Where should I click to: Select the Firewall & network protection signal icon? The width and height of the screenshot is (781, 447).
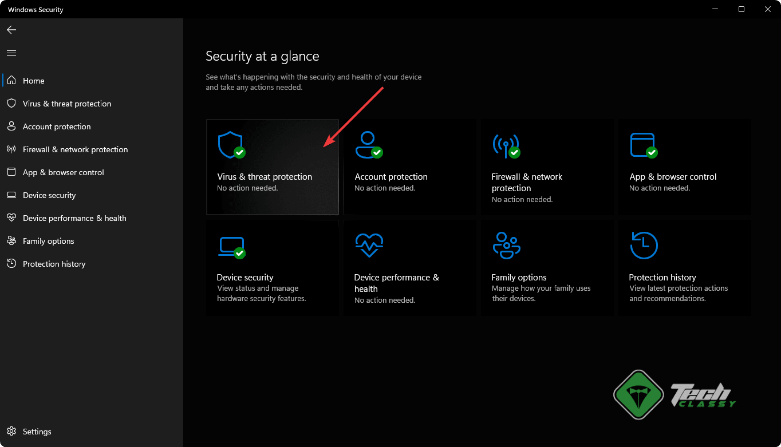coord(506,145)
